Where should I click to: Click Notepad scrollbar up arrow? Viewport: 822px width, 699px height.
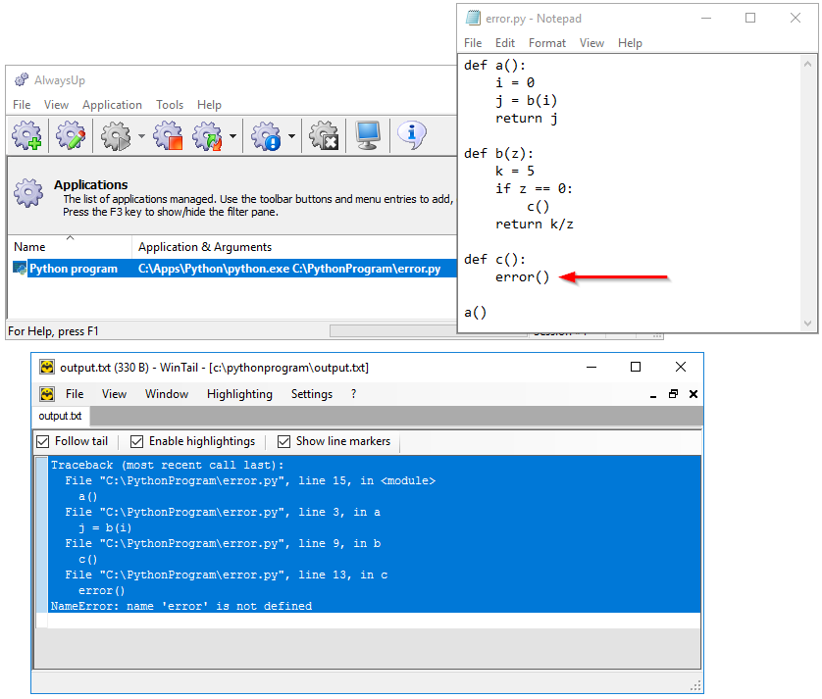pyautogui.click(x=807, y=64)
